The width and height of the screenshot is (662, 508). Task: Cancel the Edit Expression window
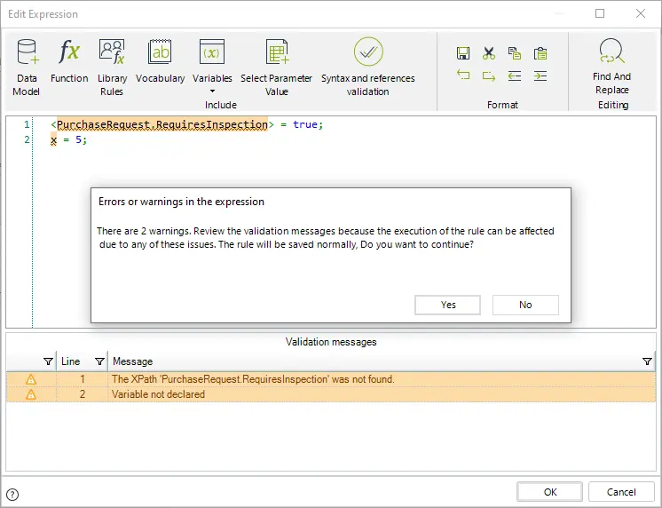tap(621, 492)
